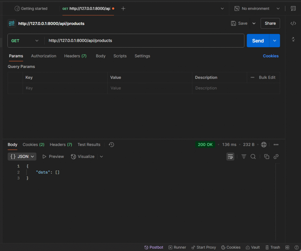This screenshot has height=251, width=301.
Task: Click the Cookies link beside request tabs
Action: point(270,56)
